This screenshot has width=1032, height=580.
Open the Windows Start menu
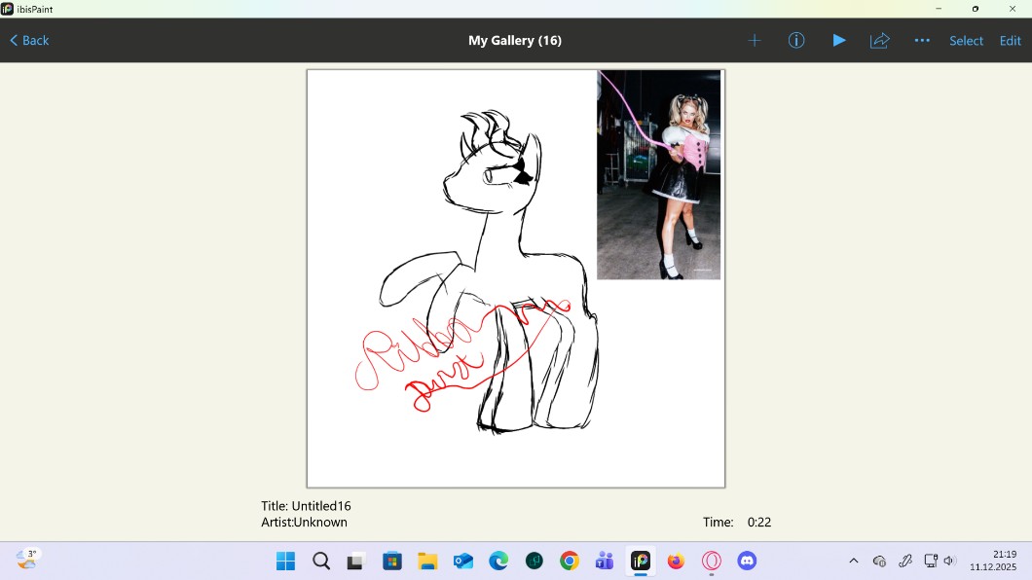pos(285,561)
